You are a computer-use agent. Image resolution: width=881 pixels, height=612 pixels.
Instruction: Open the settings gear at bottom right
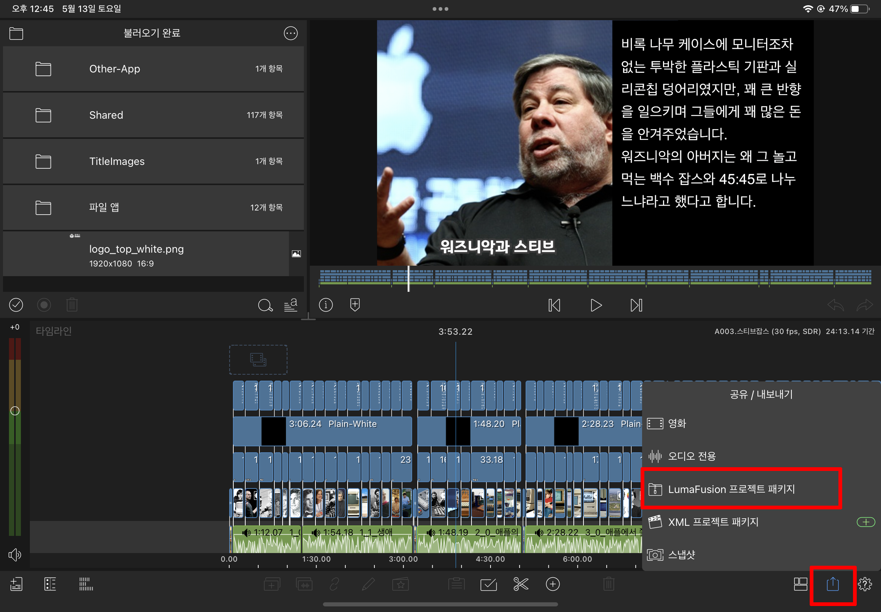click(865, 584)
